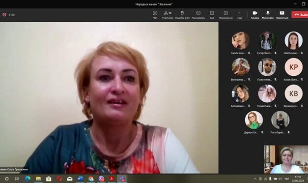Screen dimensions: 308x183
Task: Toggle the camera on or off
Action: coord(255,15)
